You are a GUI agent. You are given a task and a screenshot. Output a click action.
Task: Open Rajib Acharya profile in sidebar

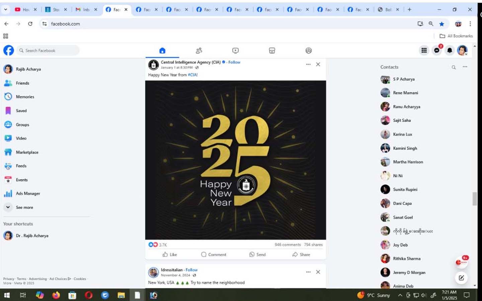(x=28, y=69)
